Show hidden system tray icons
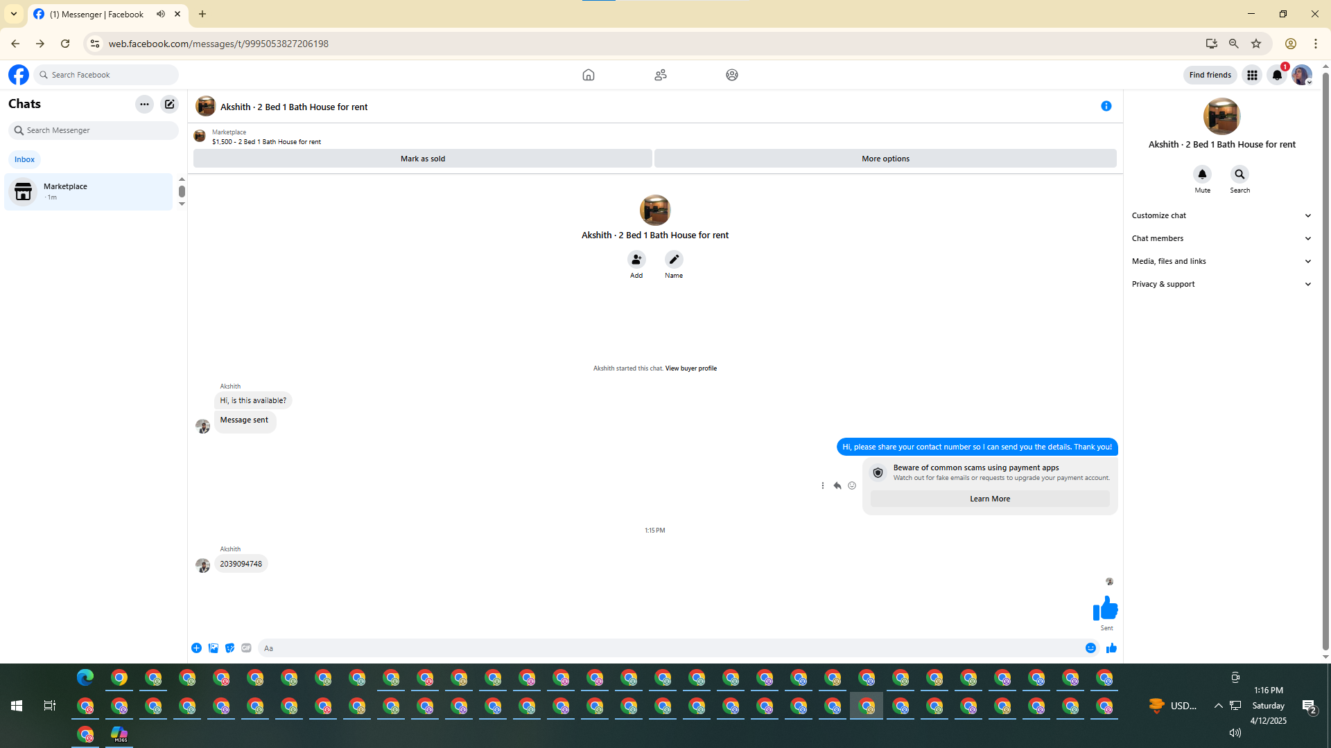The image size is (1331, 748). [x=1218, y=706]
